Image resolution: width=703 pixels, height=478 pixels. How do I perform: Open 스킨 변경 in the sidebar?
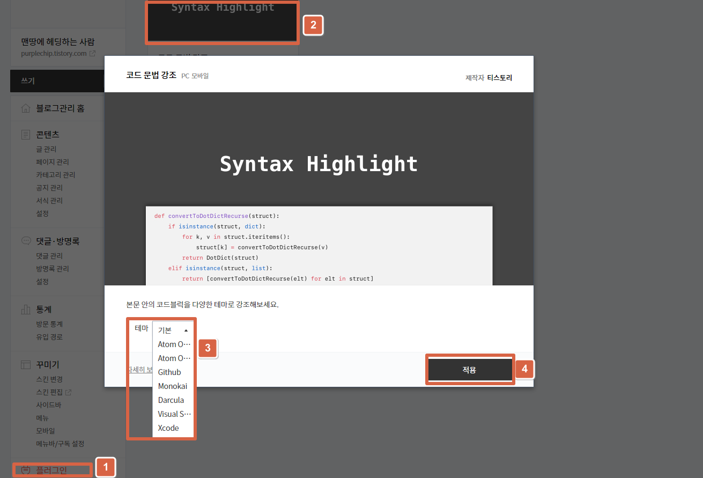tap(49, 379)
